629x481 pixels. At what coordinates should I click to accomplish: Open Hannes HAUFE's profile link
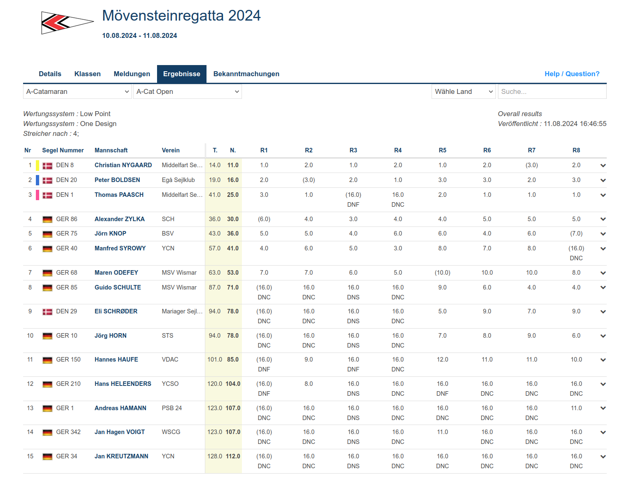pos(116,360)
